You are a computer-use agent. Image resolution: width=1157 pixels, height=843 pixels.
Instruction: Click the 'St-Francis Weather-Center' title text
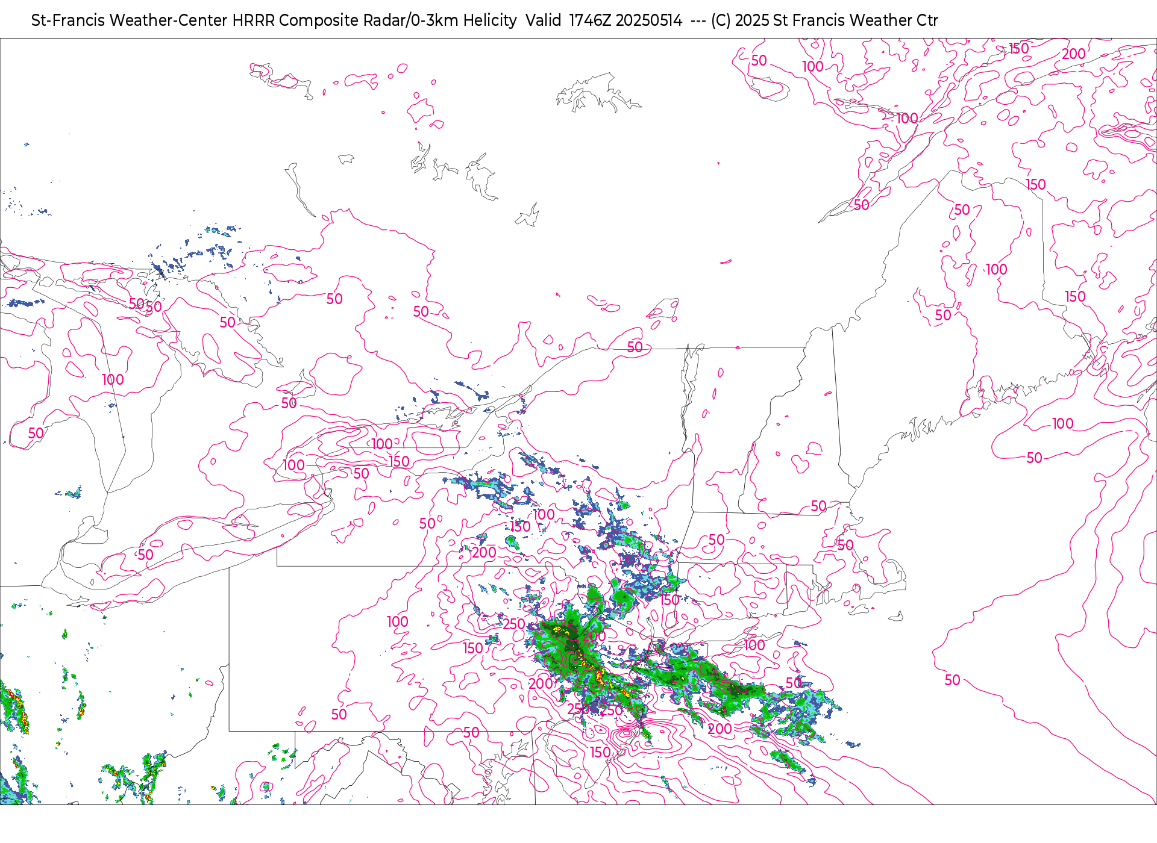pyautogui.click(x=130, y=20)
